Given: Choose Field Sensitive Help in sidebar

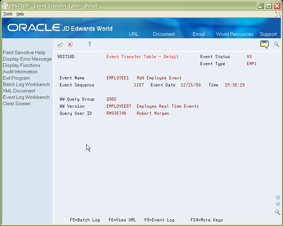Looking at the screenshot, I should tap(24, 52).
